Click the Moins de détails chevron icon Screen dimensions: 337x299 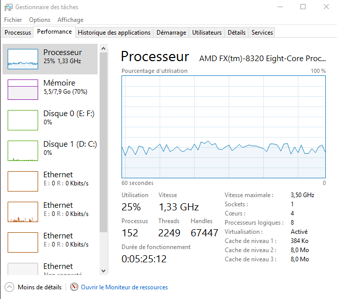(x=9, y=287)
